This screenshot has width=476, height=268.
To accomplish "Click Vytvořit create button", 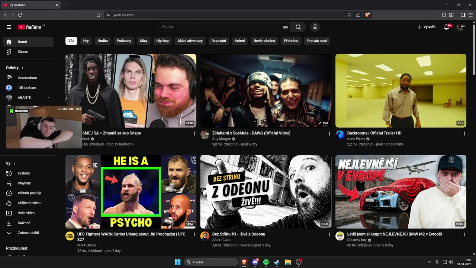I will pos(426,27).
